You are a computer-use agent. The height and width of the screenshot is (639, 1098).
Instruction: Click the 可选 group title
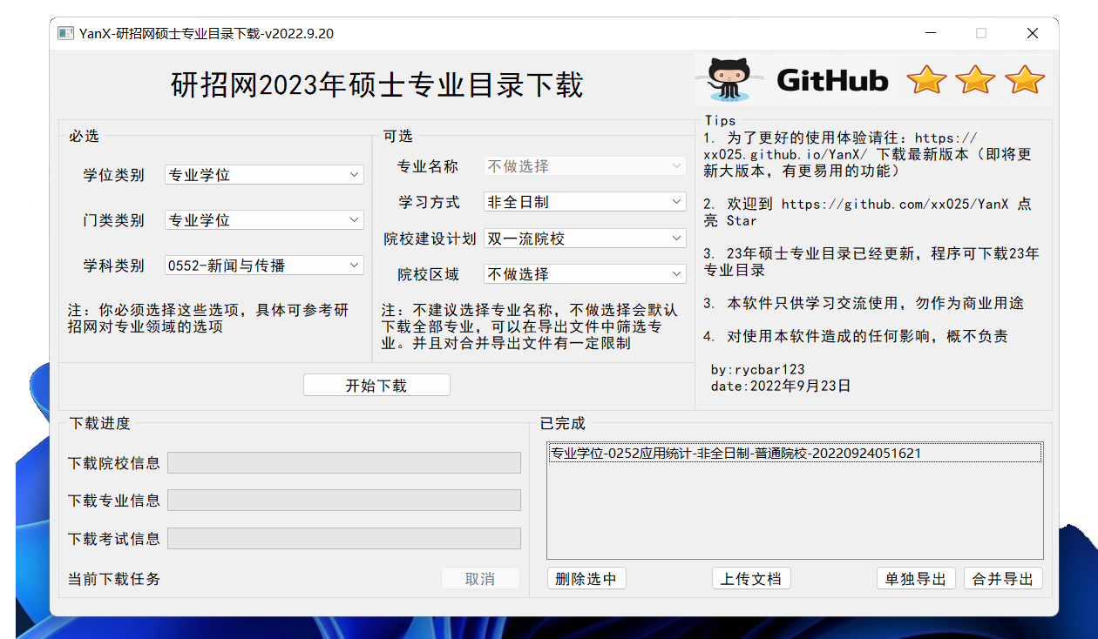point(398,136)
